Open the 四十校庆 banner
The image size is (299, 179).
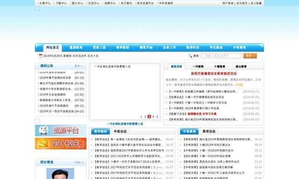61,144
